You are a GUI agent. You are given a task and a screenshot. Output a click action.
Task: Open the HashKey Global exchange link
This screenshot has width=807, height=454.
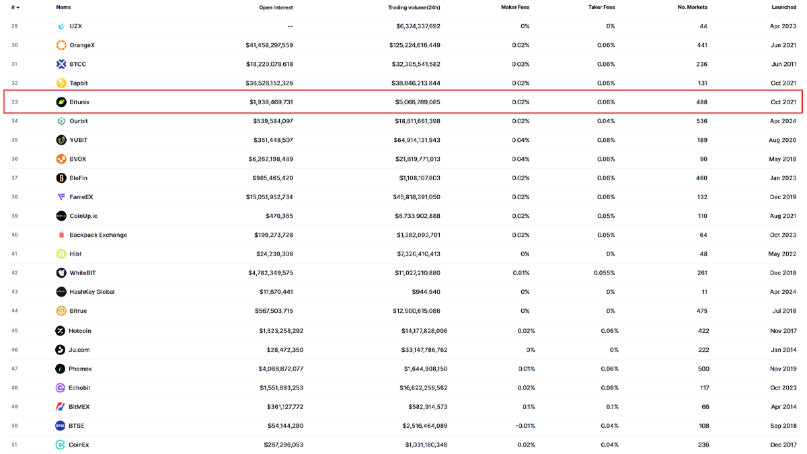click(x=92, y=292)
